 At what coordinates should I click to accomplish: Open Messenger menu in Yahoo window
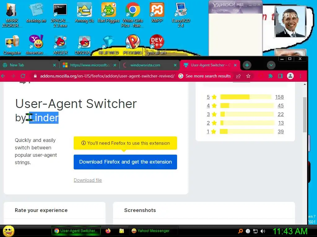(x=219, y=10)
